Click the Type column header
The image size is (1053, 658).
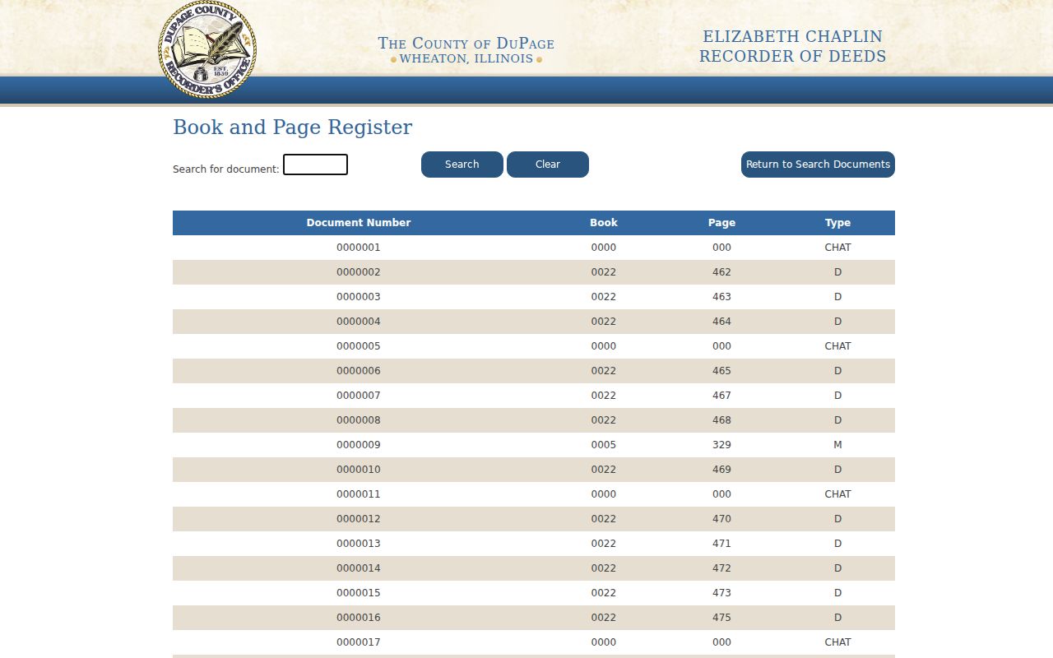[838, 223]
